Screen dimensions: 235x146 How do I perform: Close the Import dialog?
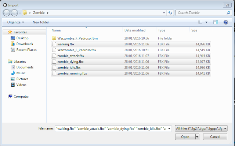click(227, 5)
